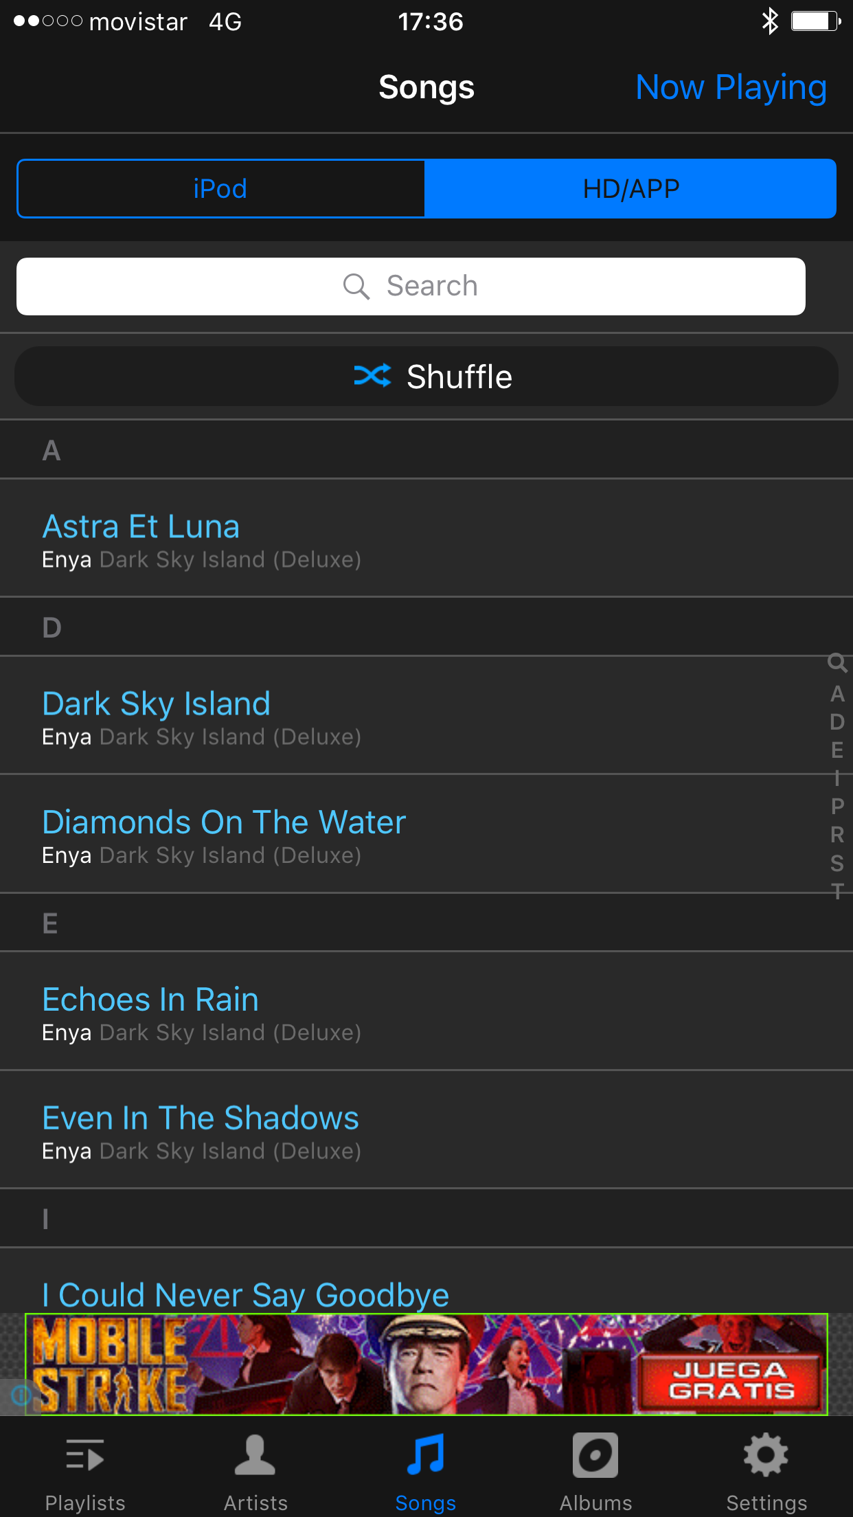Switch the source to HD/APP
The width and height of the screenshot is (853, 1517).
click(x=630, y=189)
